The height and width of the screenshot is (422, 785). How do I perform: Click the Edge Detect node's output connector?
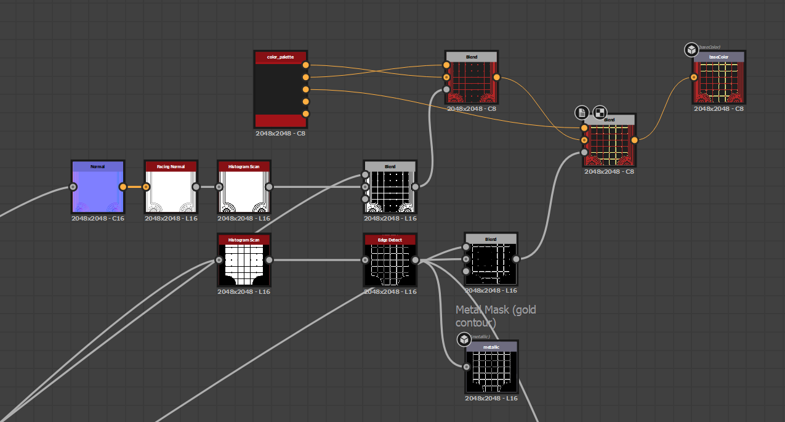point(415,260)
